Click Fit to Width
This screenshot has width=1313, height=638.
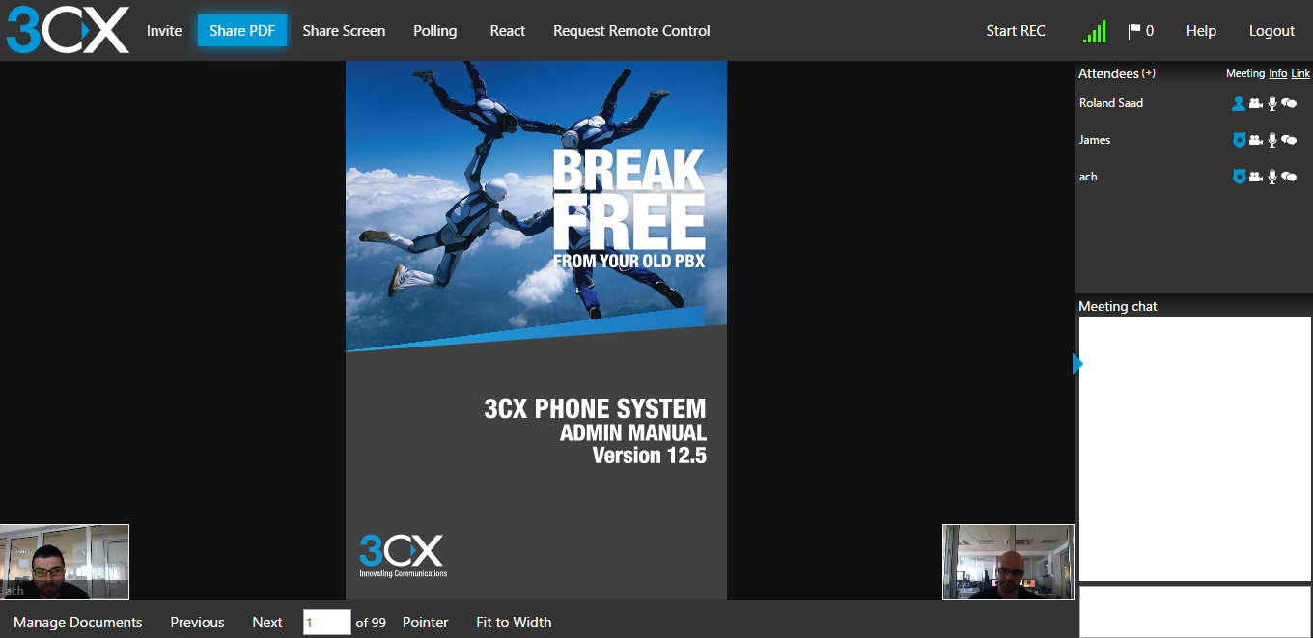pos(514,623)
